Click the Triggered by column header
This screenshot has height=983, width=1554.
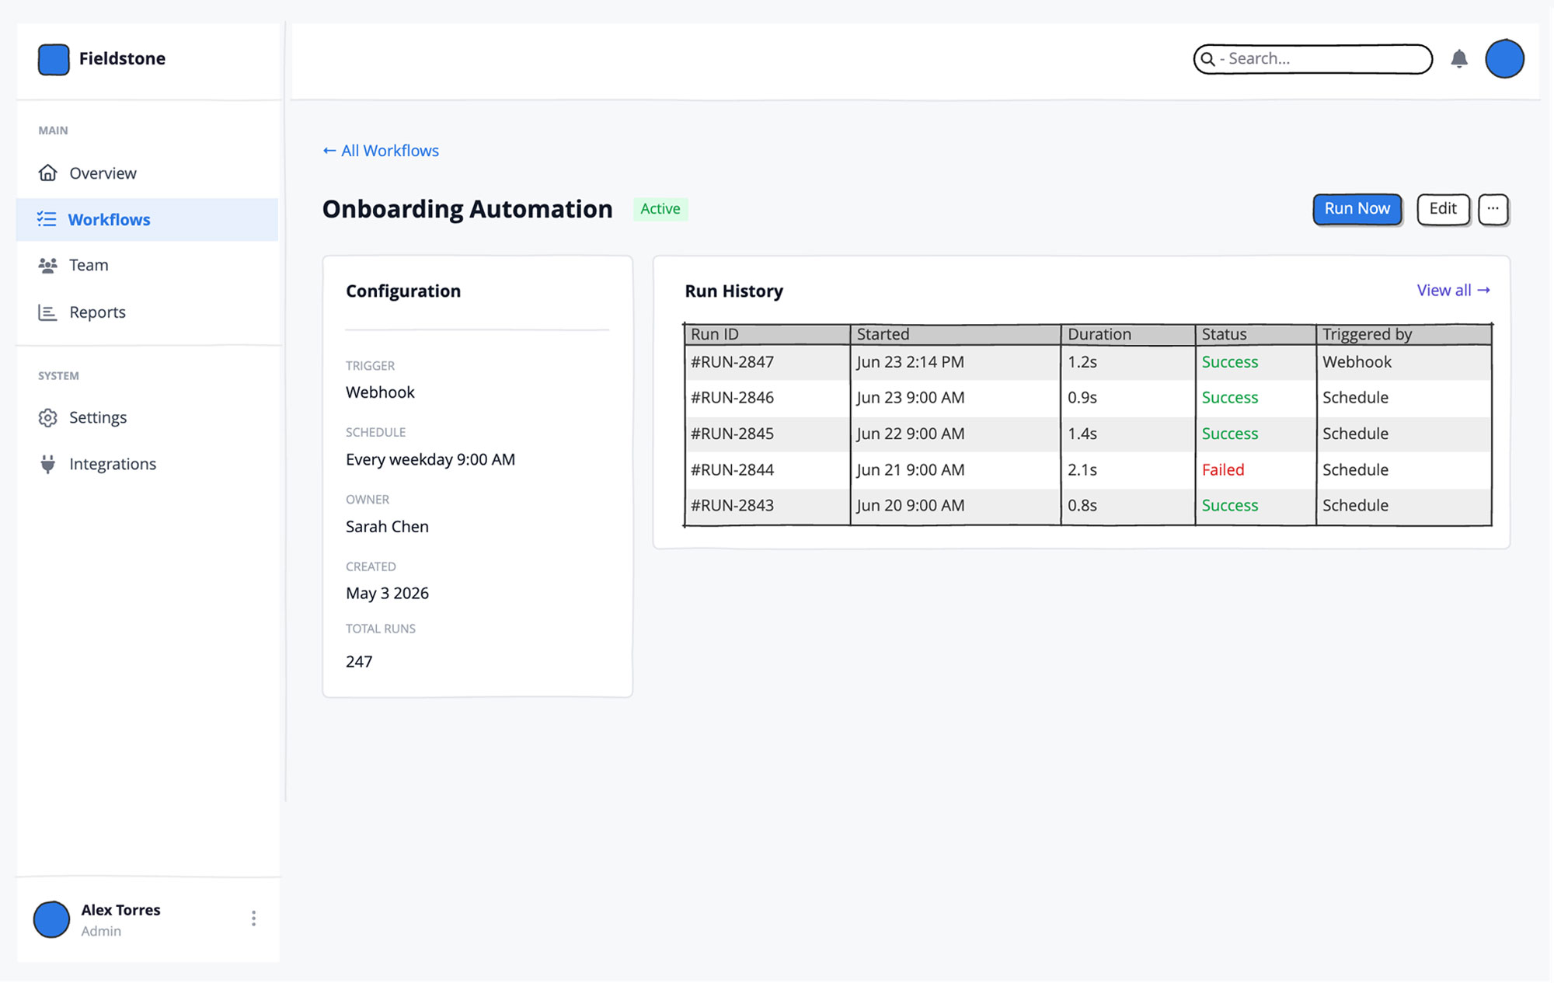click(x=1404, y=334)
